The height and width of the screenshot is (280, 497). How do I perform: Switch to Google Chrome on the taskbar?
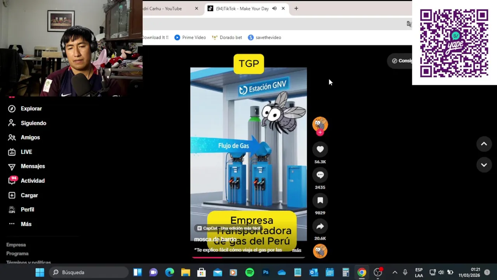point(361,272)
